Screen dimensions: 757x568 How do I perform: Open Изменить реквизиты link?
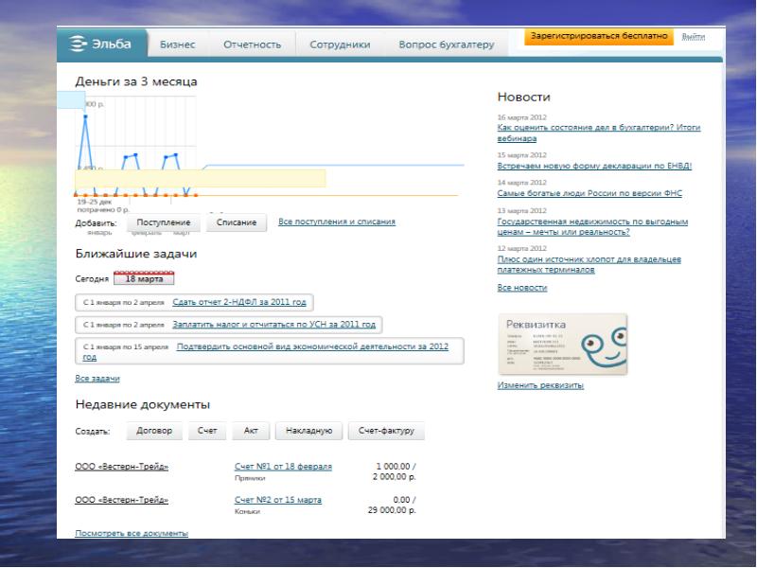coord(540,385)
